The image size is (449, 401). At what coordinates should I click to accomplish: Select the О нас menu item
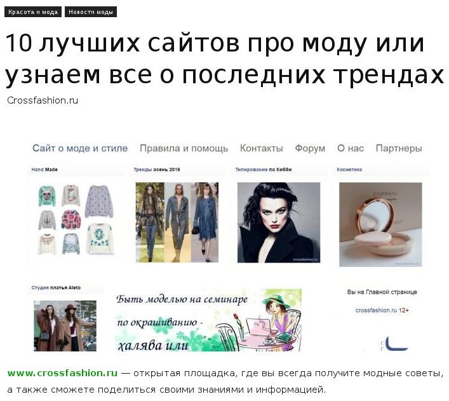[351, 148]
